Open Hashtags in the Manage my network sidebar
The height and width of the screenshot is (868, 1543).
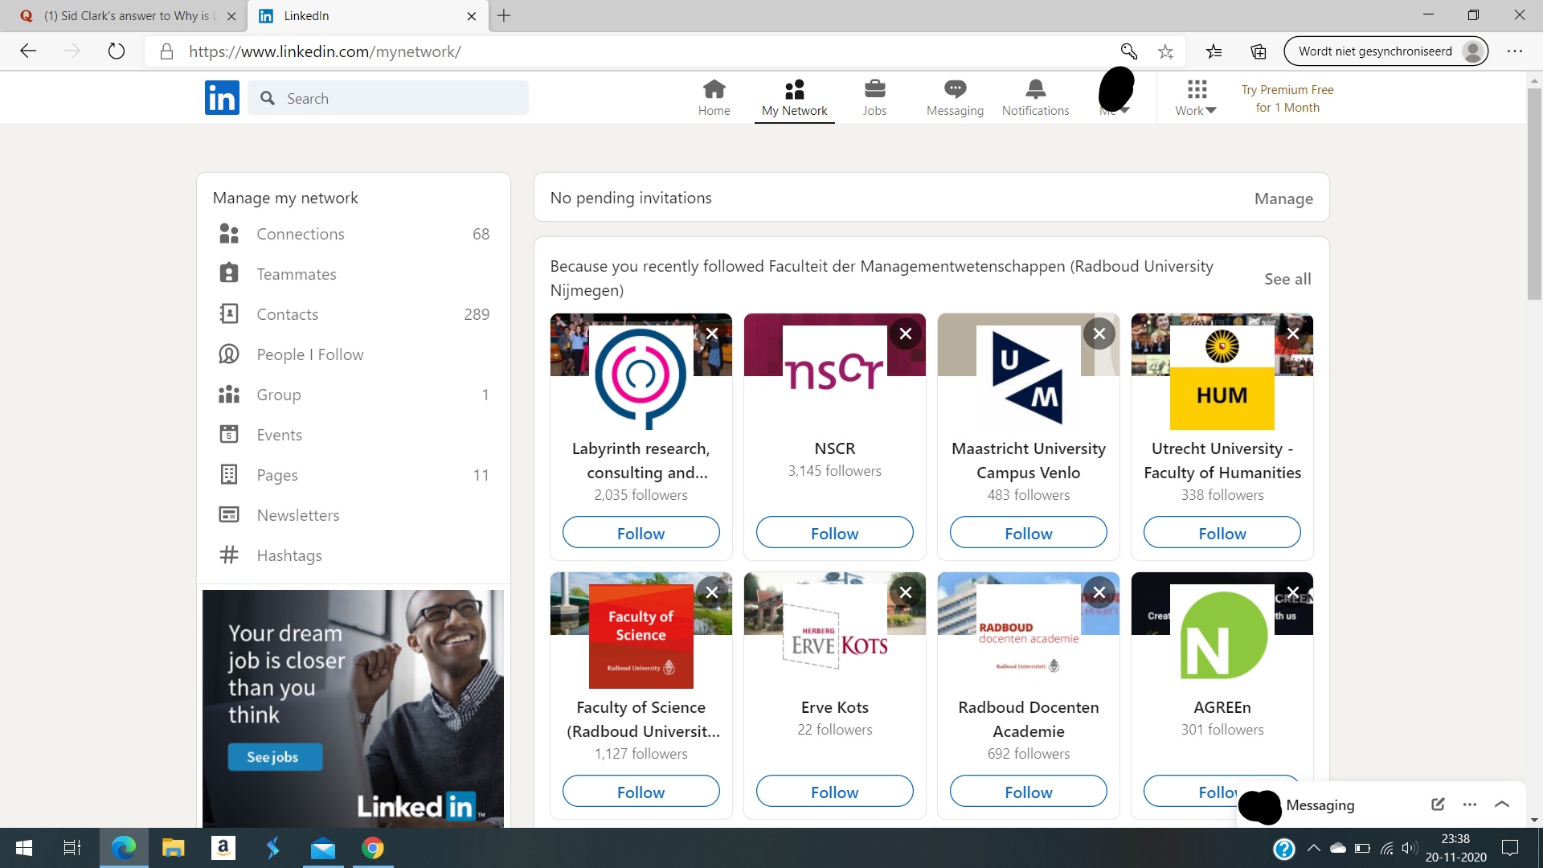pyautogui.click(x=289, y=555)
